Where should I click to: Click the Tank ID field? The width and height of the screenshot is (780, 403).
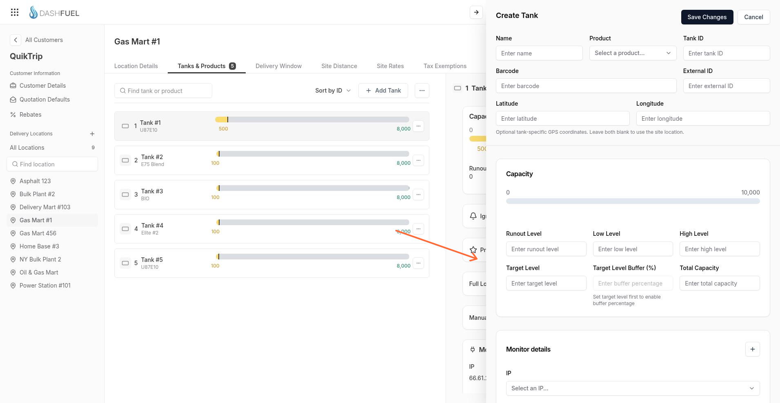[x=727, y=53]
